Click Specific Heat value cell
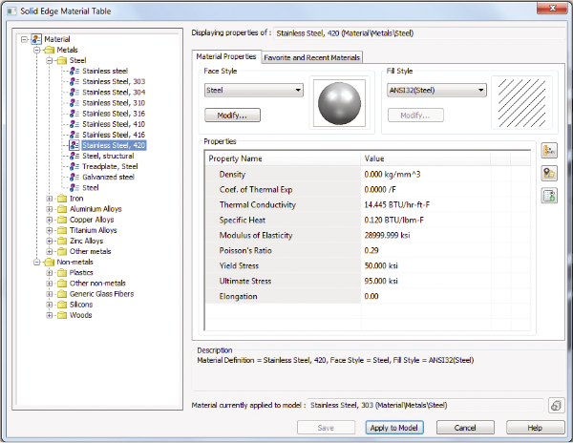The height and width of the screenshot is (443, 573). coord(425,221)
